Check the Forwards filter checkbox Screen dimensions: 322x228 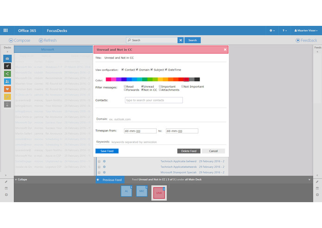(125, 90)
